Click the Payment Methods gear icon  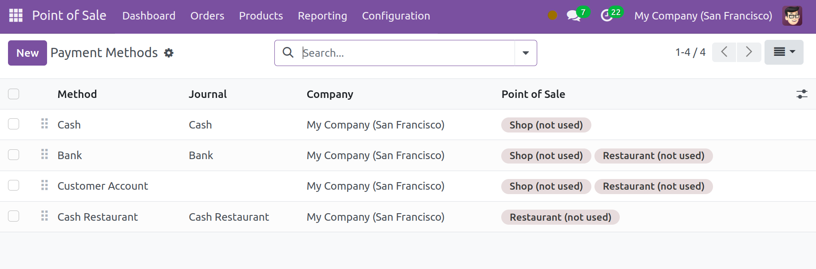tap(169, 53)
